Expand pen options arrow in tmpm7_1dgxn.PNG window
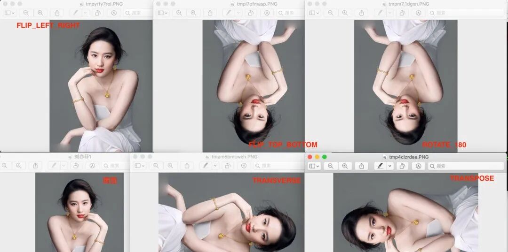Viewport: 508px width, 252px height. (x=390, y=13)
